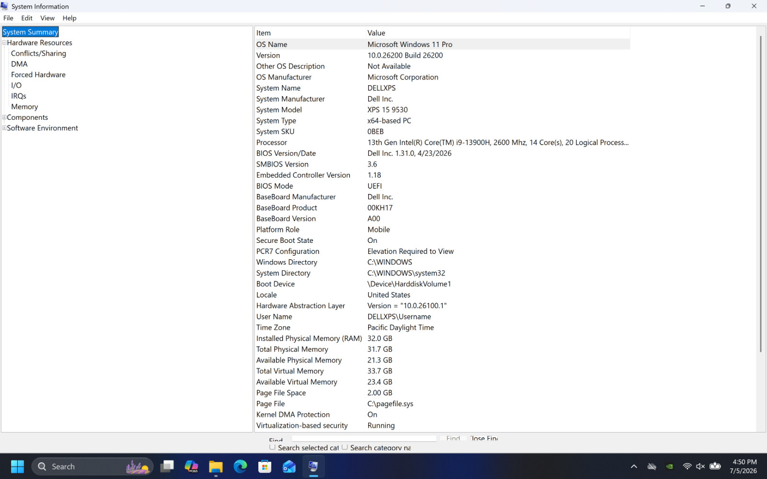Launch Microsoft Edge from the taskbar
Screen dimensions: 767x479
pyautogui.click(x=240, y=467)
